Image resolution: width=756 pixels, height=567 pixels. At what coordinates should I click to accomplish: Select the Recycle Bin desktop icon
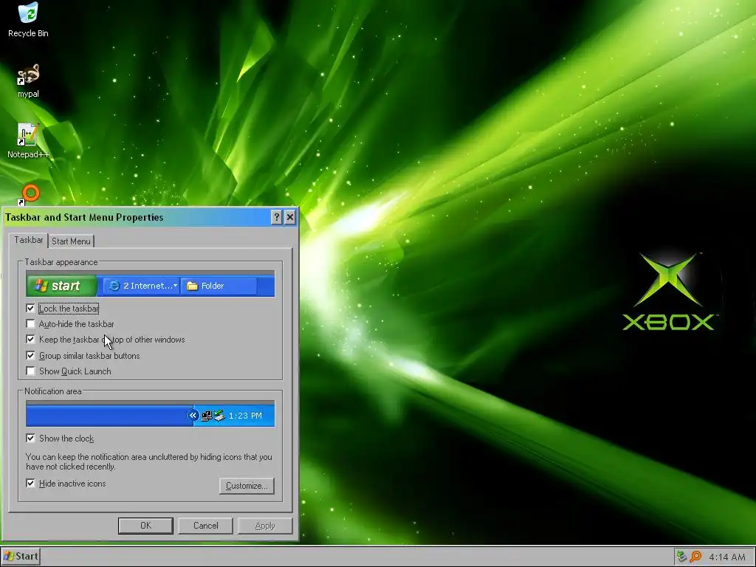28,20
